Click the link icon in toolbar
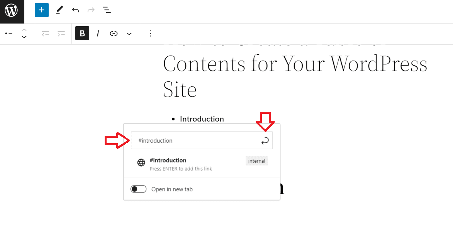 pyautogui.click(x=114, y=34)
